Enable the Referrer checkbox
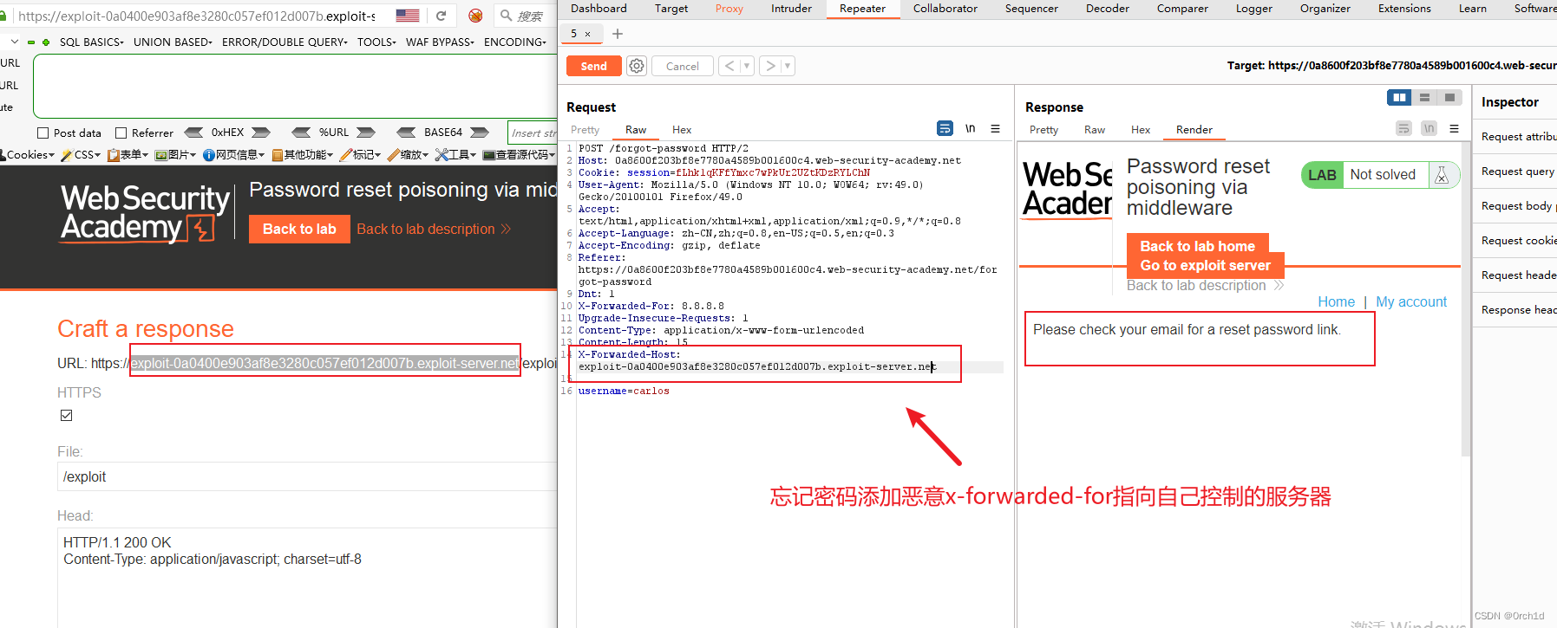Viewport: 1557px width, 628px height. [121, 133]
